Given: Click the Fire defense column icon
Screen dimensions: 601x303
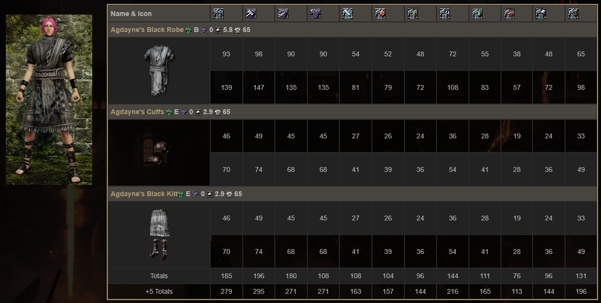Looking at the screenshot, I should [x=380, y=14].
